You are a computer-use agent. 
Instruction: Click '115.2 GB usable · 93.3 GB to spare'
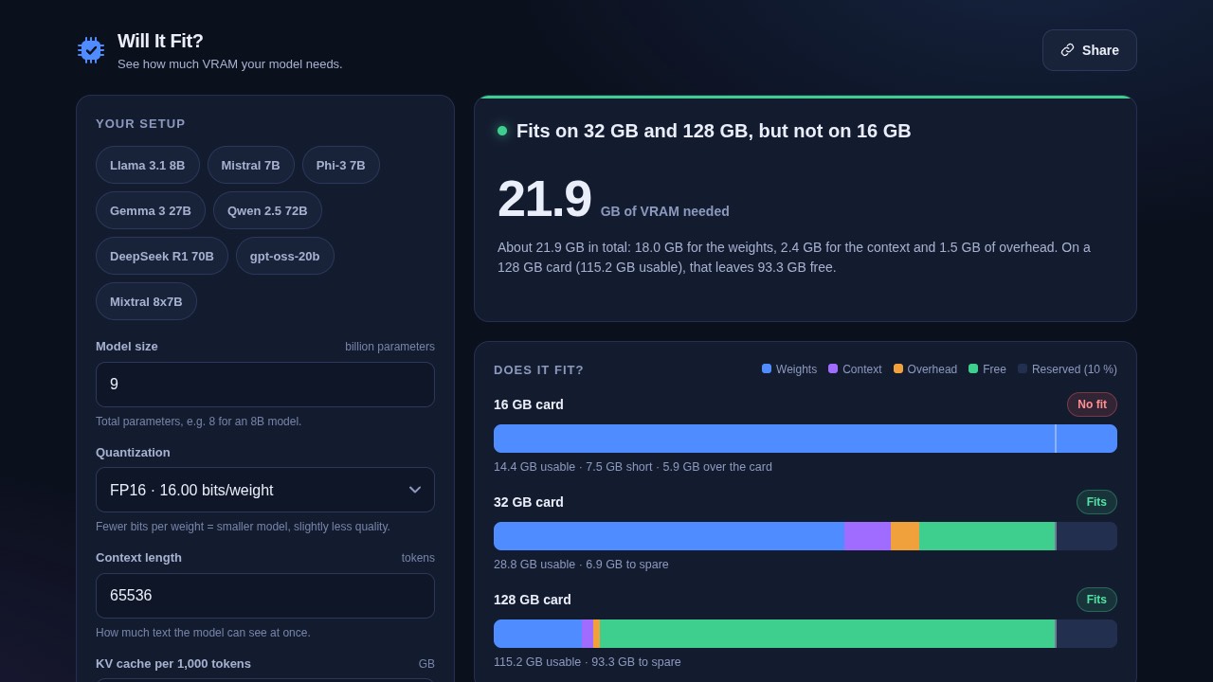click(x=588, y=662)
